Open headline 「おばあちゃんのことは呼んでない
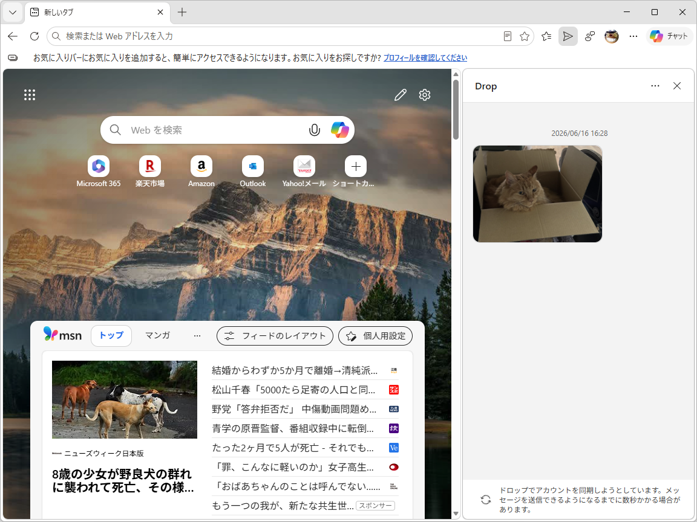The width and height of the screenshot is (697, 522). [296, 486]
